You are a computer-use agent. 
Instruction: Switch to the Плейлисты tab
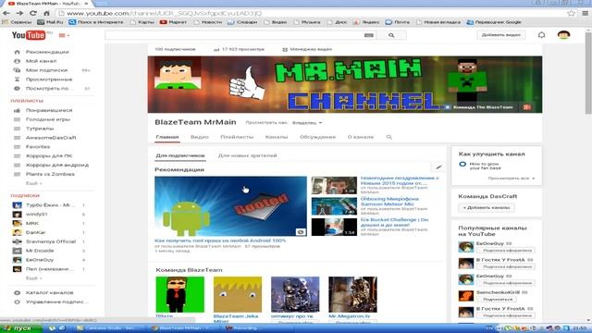coord(237,137)
